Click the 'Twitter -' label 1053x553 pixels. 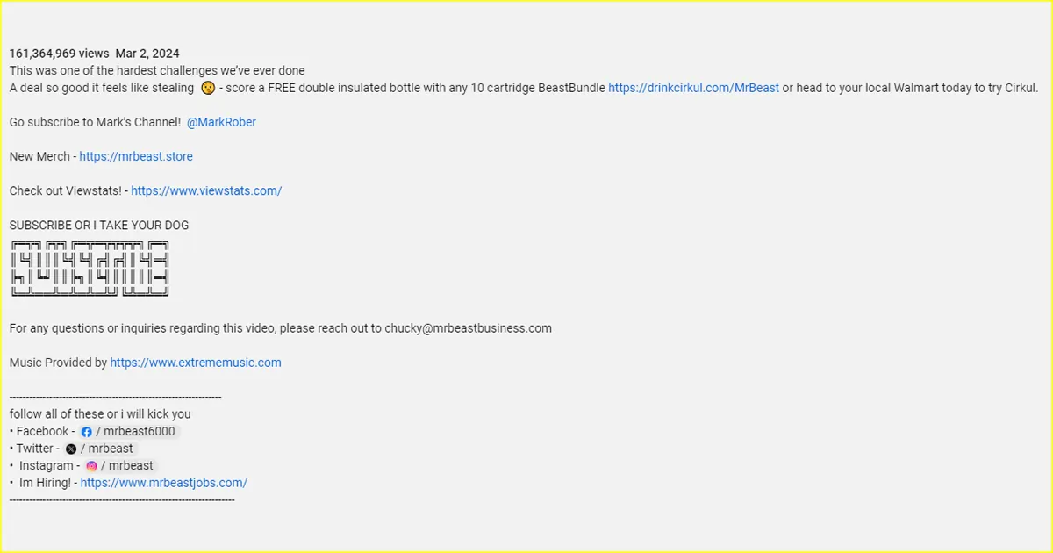tap(38, 449)
